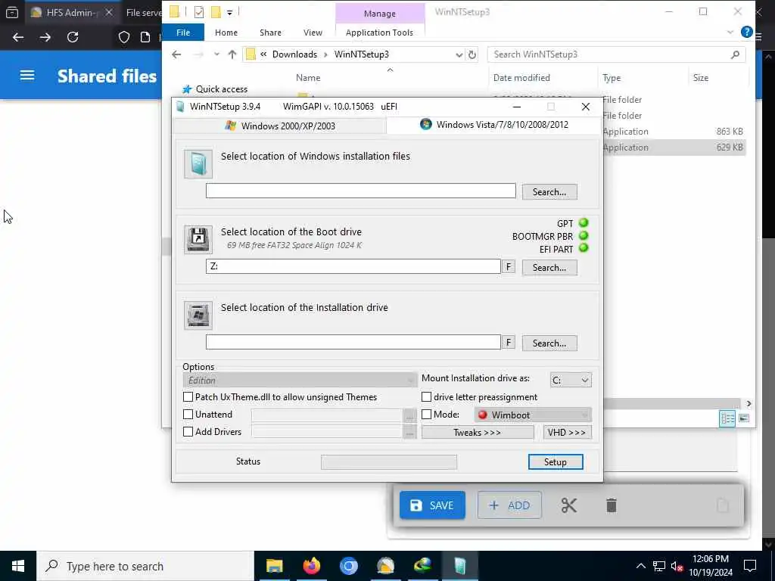
Task: Click the EFI PART green status indicator
Action: click(x=584, y=248)
